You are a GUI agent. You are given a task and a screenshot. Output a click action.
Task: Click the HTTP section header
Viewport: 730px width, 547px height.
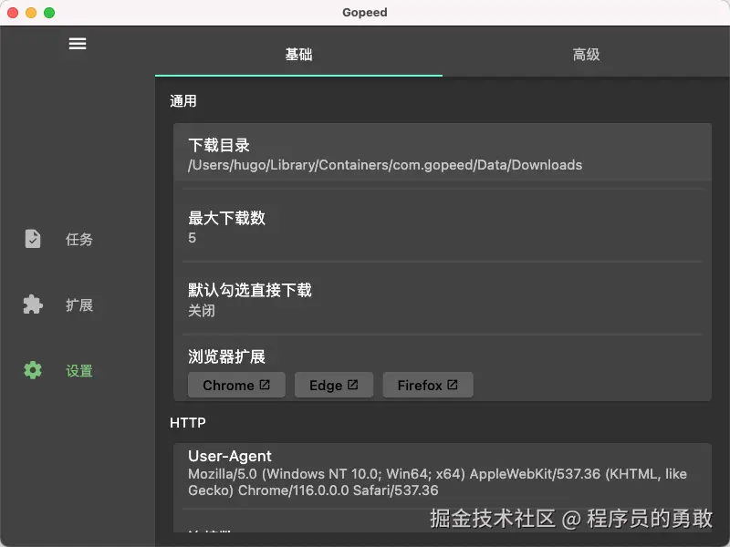[x=188, y=422]
